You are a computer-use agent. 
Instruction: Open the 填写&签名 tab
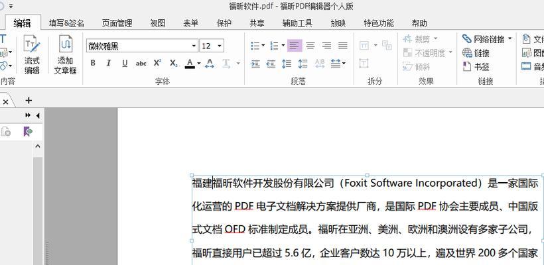tap(66, 23)
